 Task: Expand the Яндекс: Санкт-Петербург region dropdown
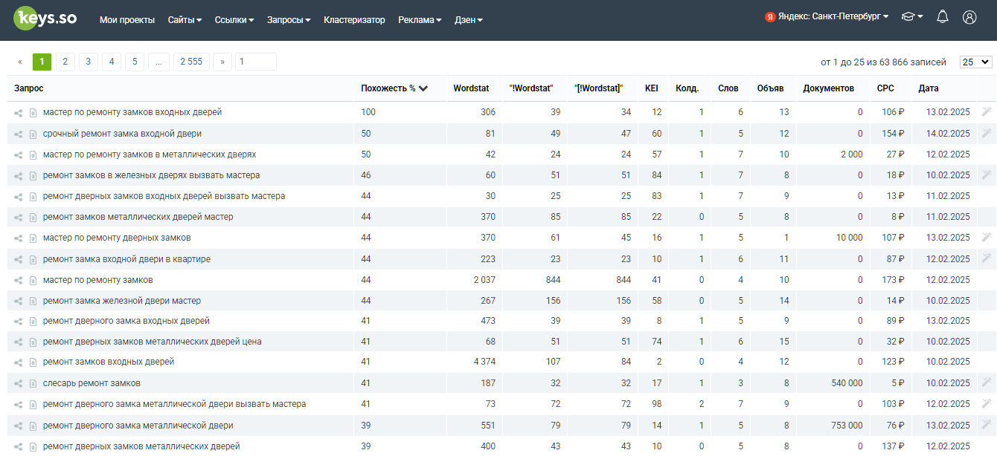coord(827,17)
